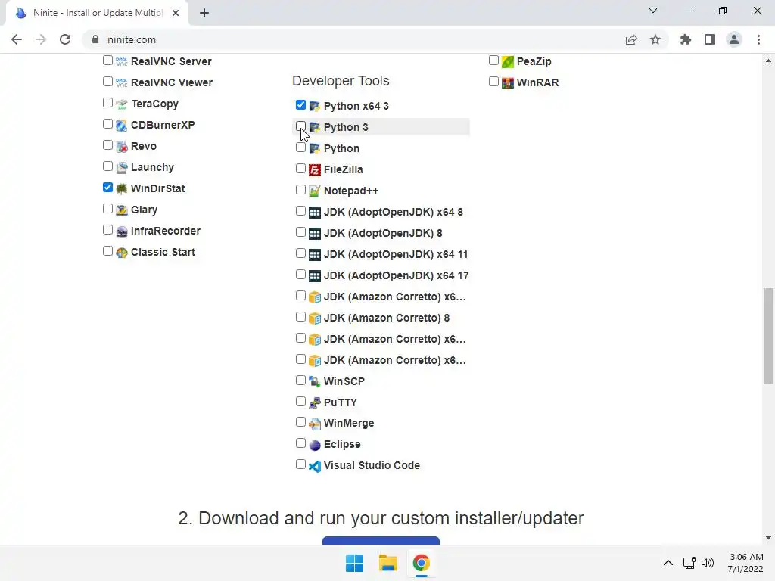The width and height of the screenshot is (775, 581).
Task: Click the Notepad++ app icon
Action: [x=315, y=191]
